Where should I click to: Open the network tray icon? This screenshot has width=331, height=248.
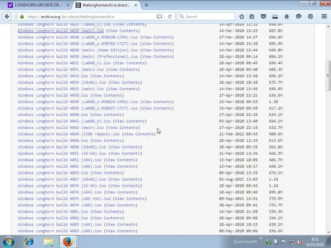point(292,242)
